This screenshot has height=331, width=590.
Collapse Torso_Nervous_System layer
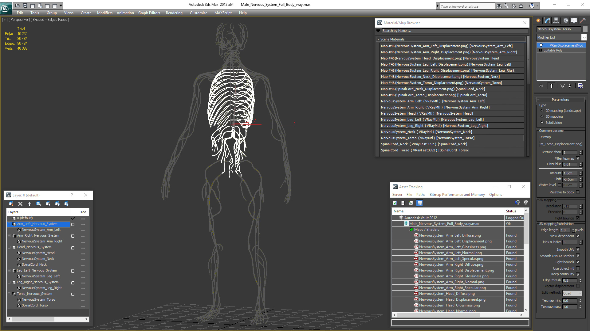(9, 294)
